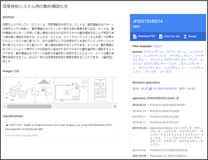The image size is (208, 160).
Task: Expand View 24 more classifications
Action: coord(22,136)
